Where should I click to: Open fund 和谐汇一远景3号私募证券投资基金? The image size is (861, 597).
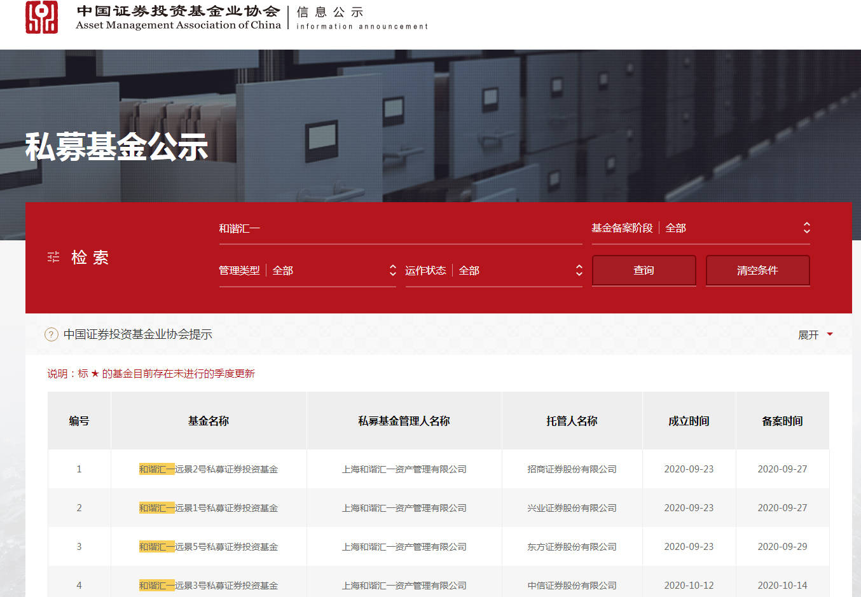pos(209,586)
